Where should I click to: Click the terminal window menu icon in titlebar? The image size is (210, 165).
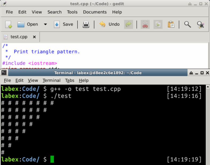4,73
